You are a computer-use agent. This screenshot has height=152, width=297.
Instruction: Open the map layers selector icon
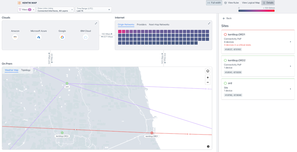(x=208, y=71)
